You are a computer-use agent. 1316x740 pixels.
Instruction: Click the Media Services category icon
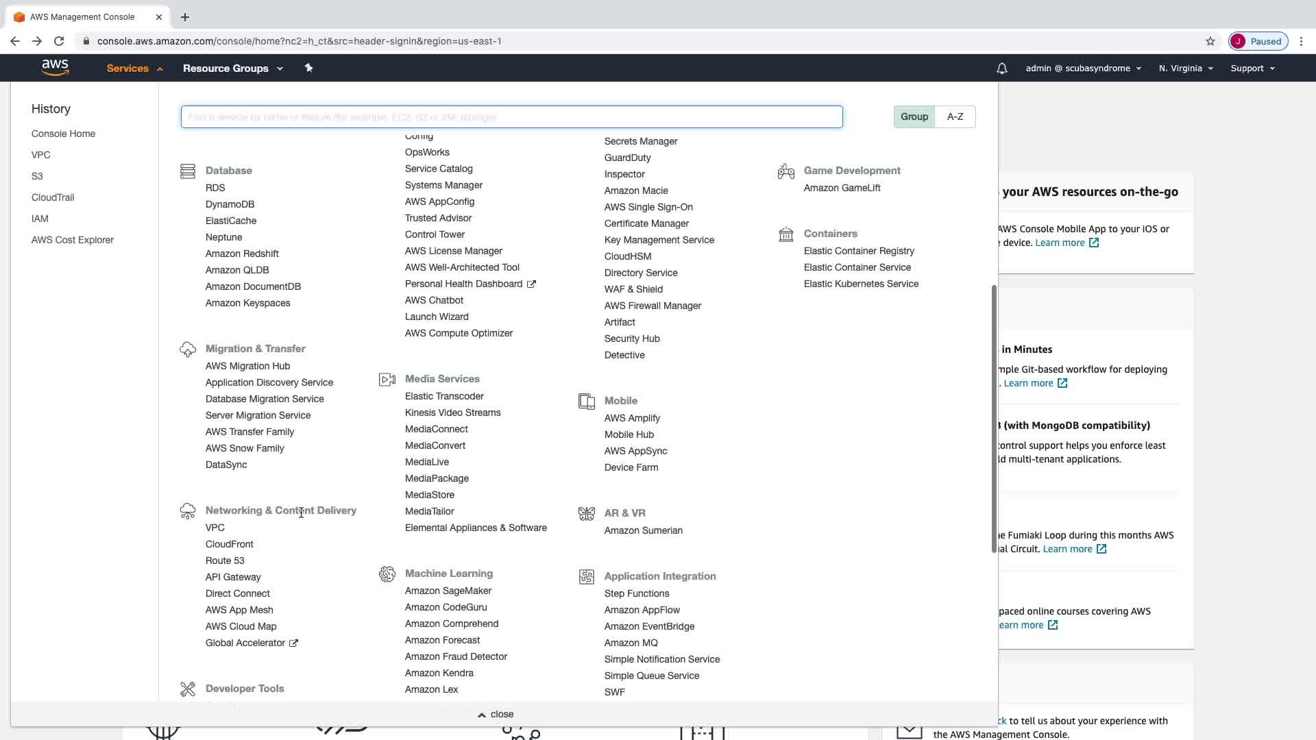[x=387, y=380]
